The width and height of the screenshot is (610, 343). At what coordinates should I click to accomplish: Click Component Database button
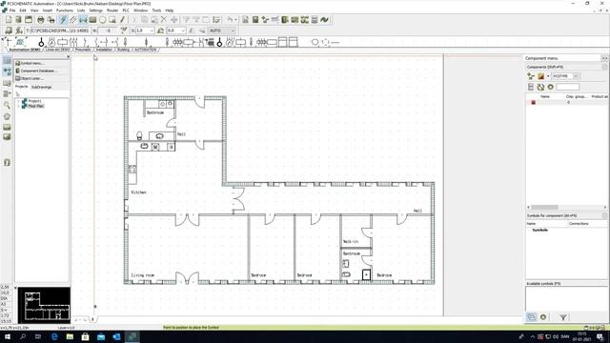(42, 71)
